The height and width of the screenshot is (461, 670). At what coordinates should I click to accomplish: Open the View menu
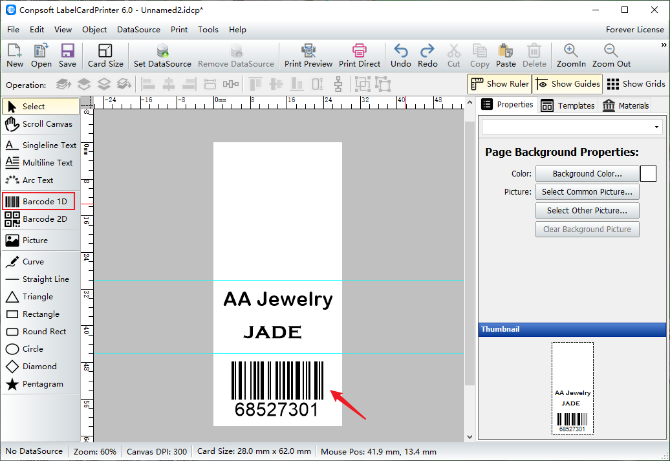pos(63,30)
